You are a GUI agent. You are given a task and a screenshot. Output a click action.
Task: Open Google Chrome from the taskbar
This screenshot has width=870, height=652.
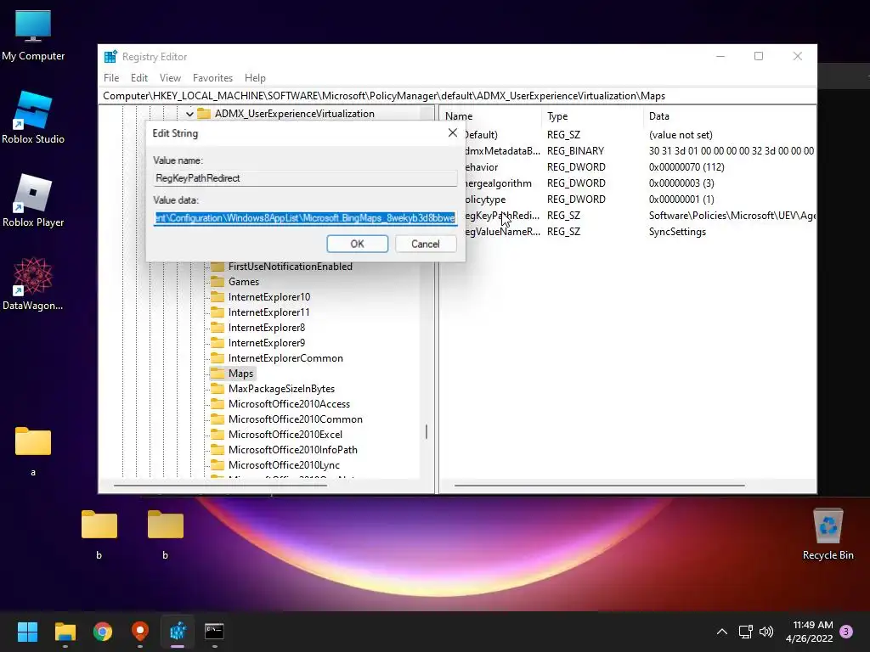pos(103,631)
